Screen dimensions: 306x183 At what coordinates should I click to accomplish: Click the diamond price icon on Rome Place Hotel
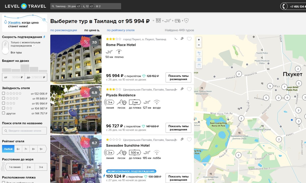pyautogui.click(x=144, y=76)
